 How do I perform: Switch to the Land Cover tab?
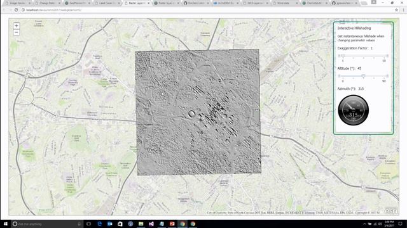pyautogui.click(x=106, y=3)
